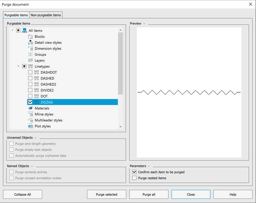Screen dimensions: 256x203
Task: Click the Multileader styles icon
Action: point(30,120)
